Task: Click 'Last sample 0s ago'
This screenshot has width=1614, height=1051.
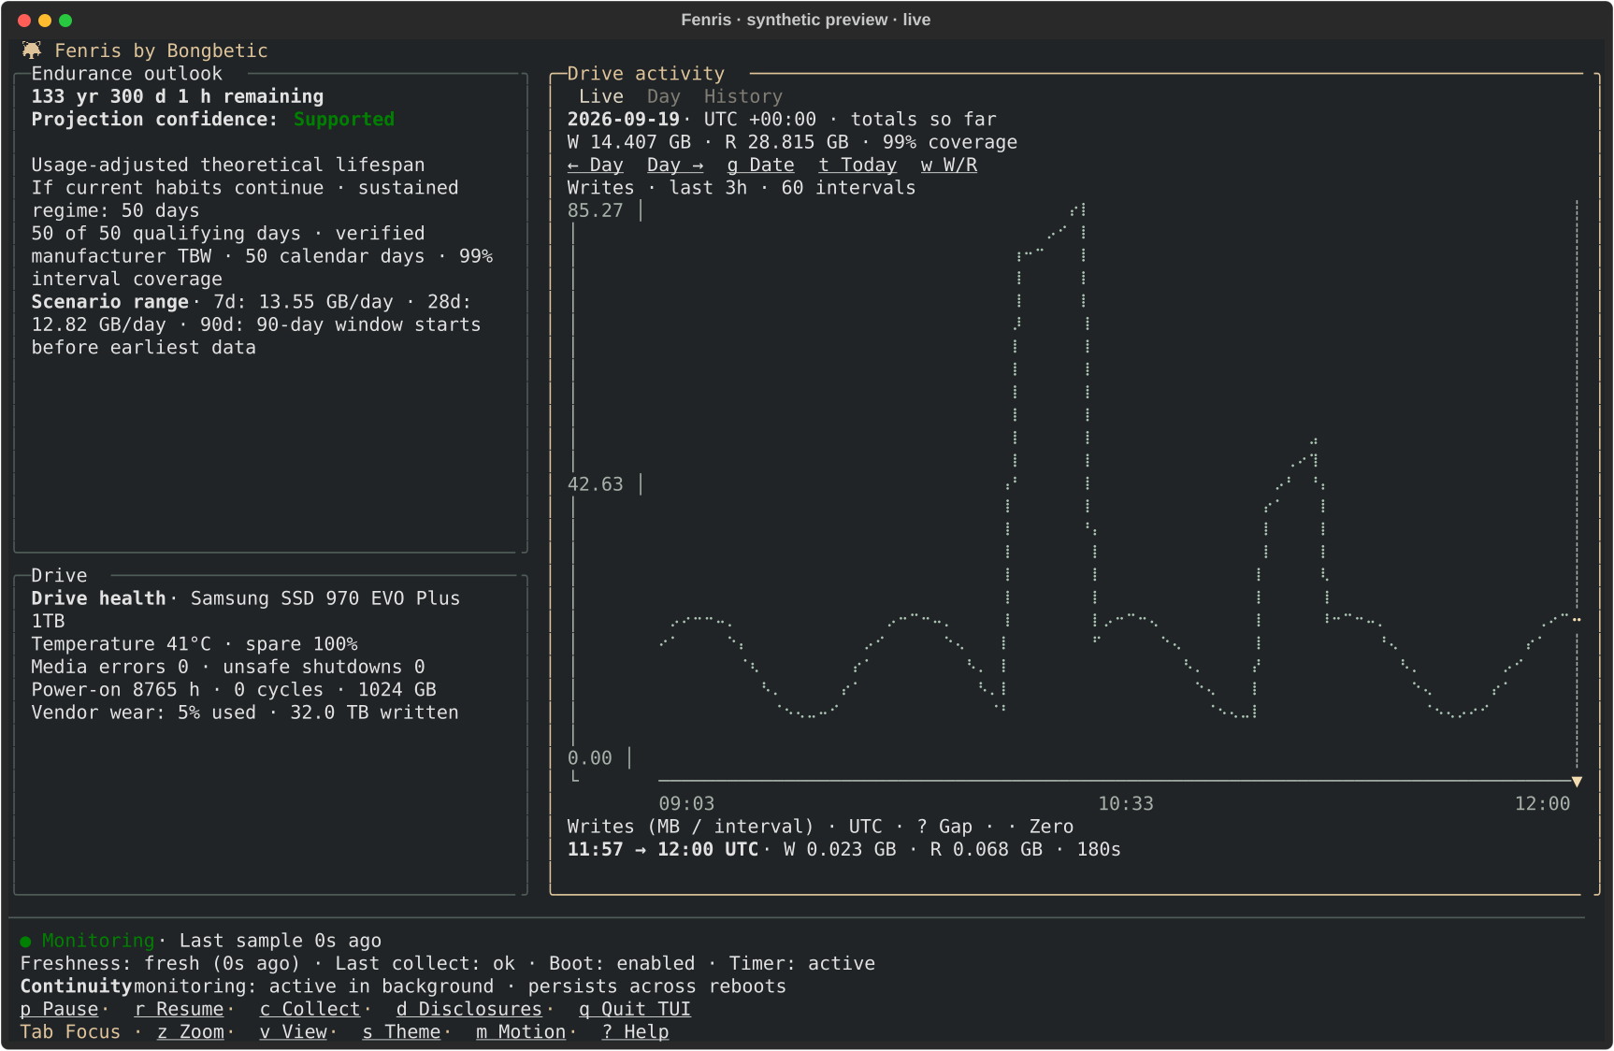Action: coord(281,942)
